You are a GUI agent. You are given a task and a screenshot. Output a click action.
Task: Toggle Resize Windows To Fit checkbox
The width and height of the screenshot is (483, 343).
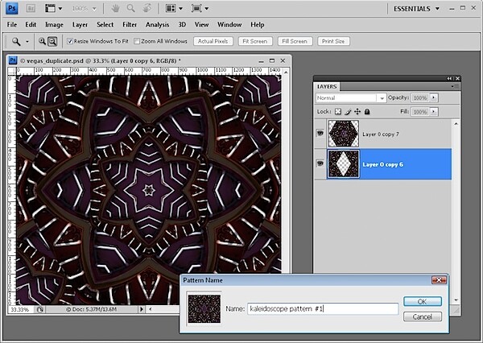(70, 41)
